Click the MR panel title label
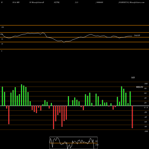The image size is (149, 149). [133, 77]
